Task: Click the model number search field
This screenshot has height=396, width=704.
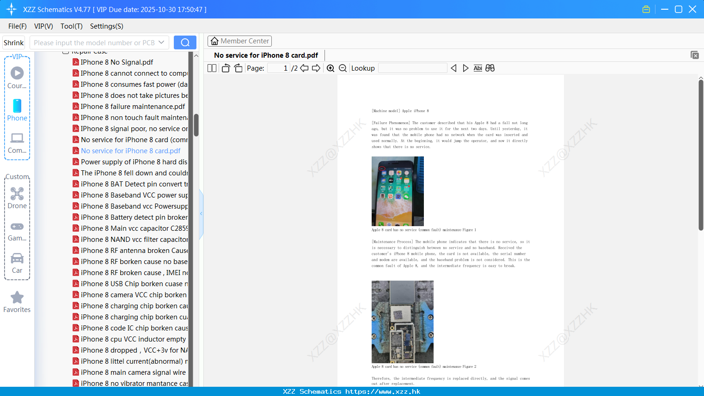Action: pyautogui.click(x=95, y=42)
